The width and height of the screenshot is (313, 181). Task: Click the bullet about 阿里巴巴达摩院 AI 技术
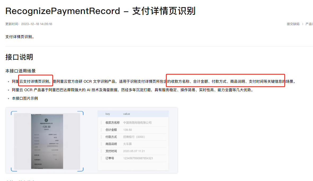(133, 90)
